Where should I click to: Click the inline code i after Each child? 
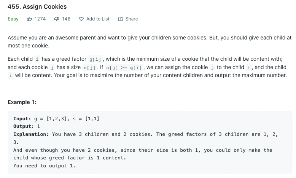click(37, 59)
